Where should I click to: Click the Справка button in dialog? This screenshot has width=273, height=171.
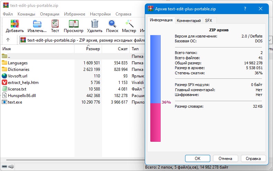[x=253, y=159]
